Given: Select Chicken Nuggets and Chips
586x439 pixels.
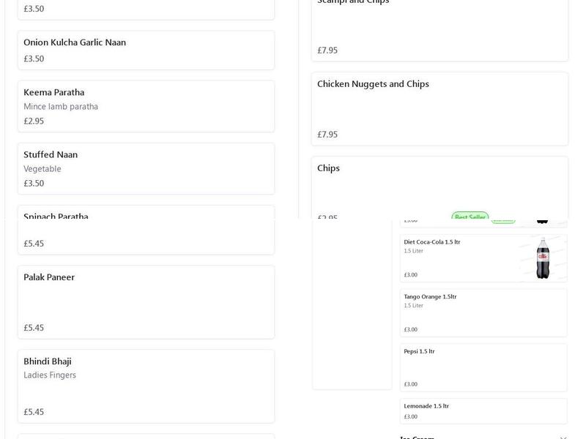Looking at the screenshot, I should [439, 108].
